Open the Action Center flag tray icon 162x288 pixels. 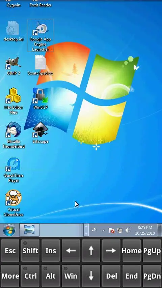coord(112,230)
